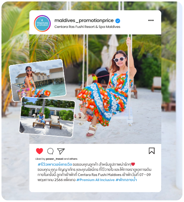Open comments via speech bubble icon
Image resolution: width=184 pixels, height=202 pixels.
50,151
